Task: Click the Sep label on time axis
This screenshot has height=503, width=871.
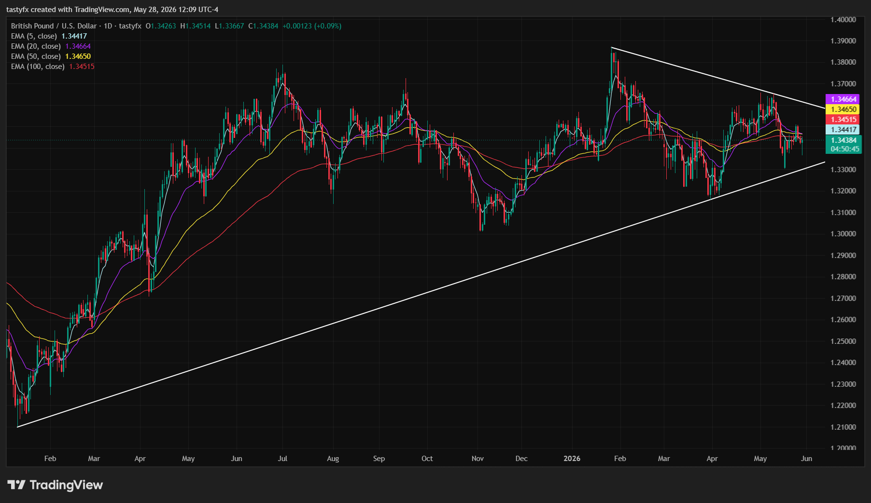Action: point(379,459)
